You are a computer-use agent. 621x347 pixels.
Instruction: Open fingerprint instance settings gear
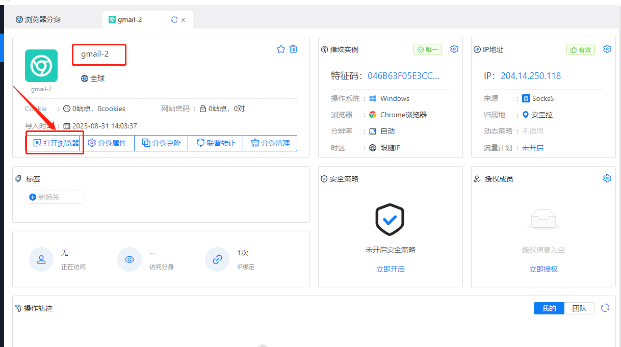(x=454, y=49)
